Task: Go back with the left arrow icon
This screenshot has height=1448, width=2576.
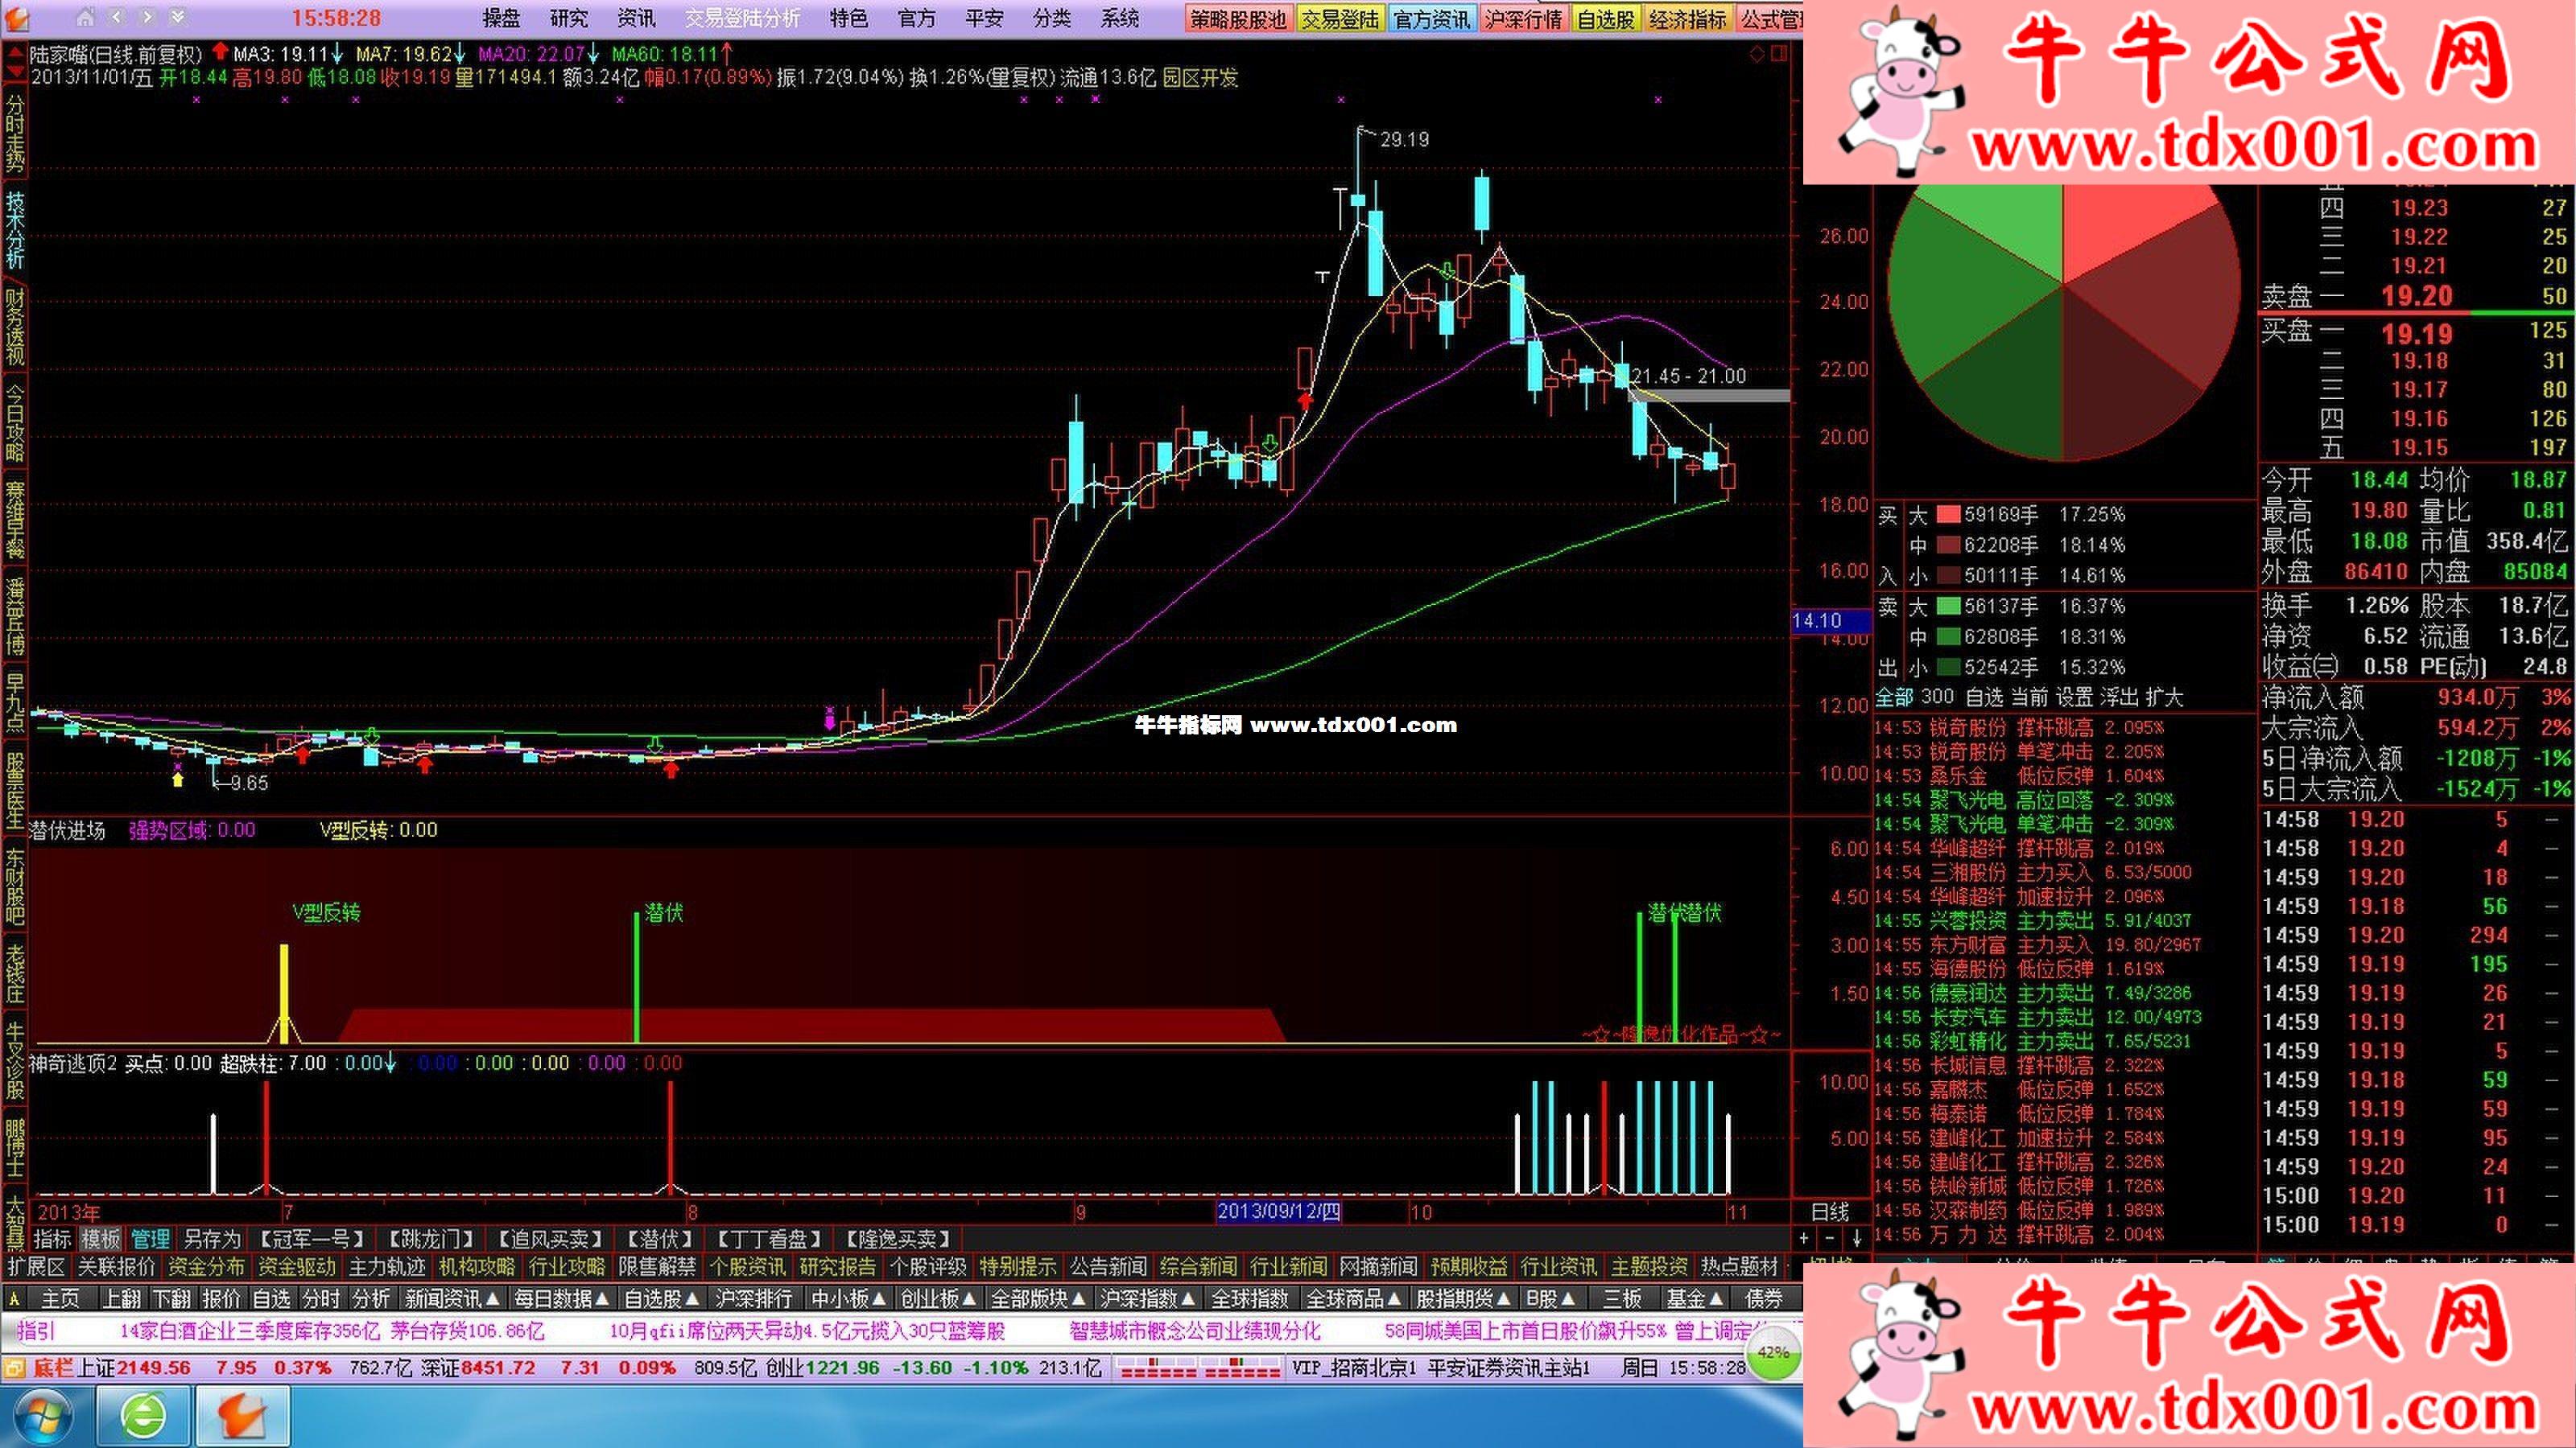Action: [116, 18]
